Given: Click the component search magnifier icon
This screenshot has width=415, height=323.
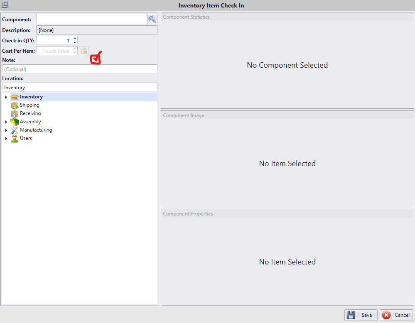Looking at the screenshot, I should point(152,19).
